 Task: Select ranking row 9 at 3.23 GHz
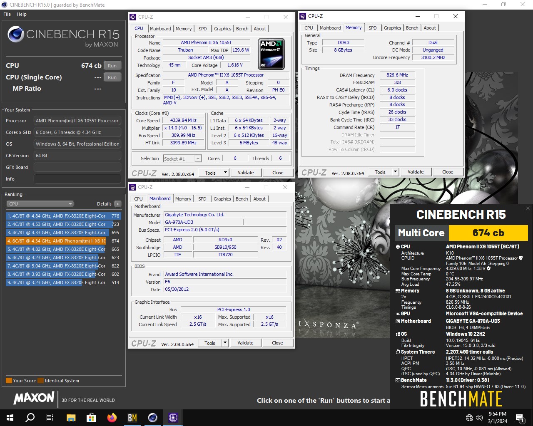pos(63,282)
